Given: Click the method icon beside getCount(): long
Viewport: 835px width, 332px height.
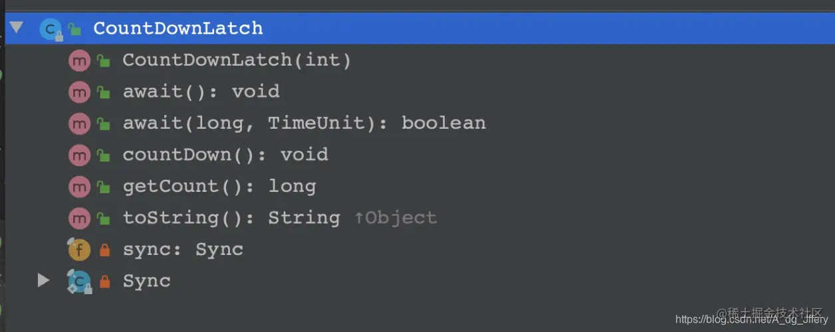Looking at the screenshot, I should tap(79, 187).
